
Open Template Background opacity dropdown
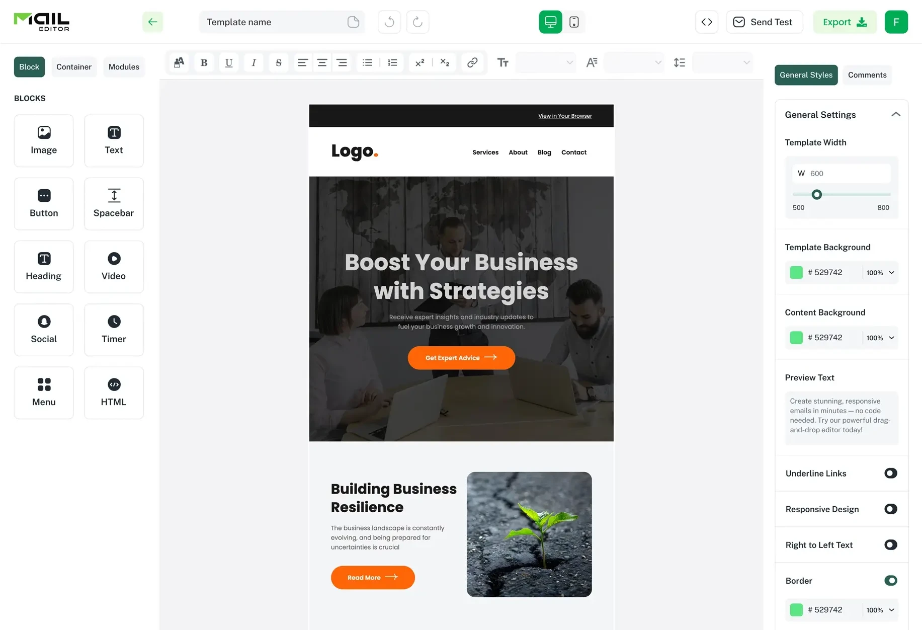(880, 273)
